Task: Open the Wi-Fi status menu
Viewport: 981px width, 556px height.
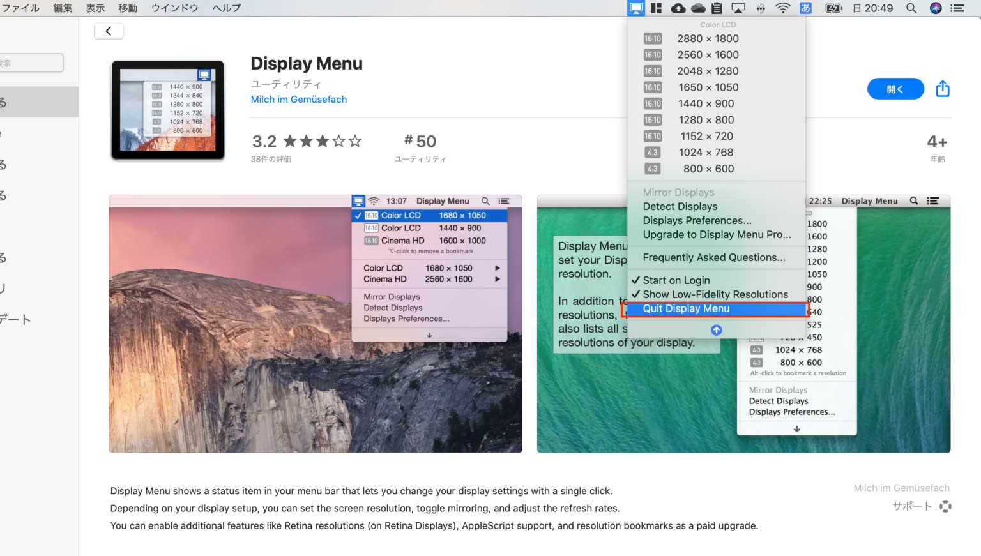Action: tap(782, 8)
